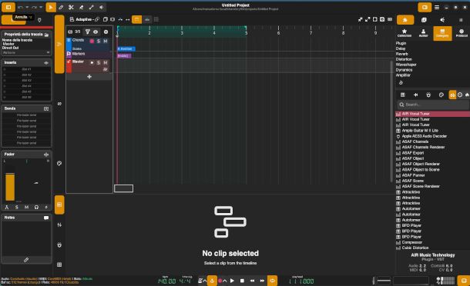The height and width of the screenshot is (286, 470).
Task: Select the Reverb category
Action: pyautogui.click(x=401, y=54)
